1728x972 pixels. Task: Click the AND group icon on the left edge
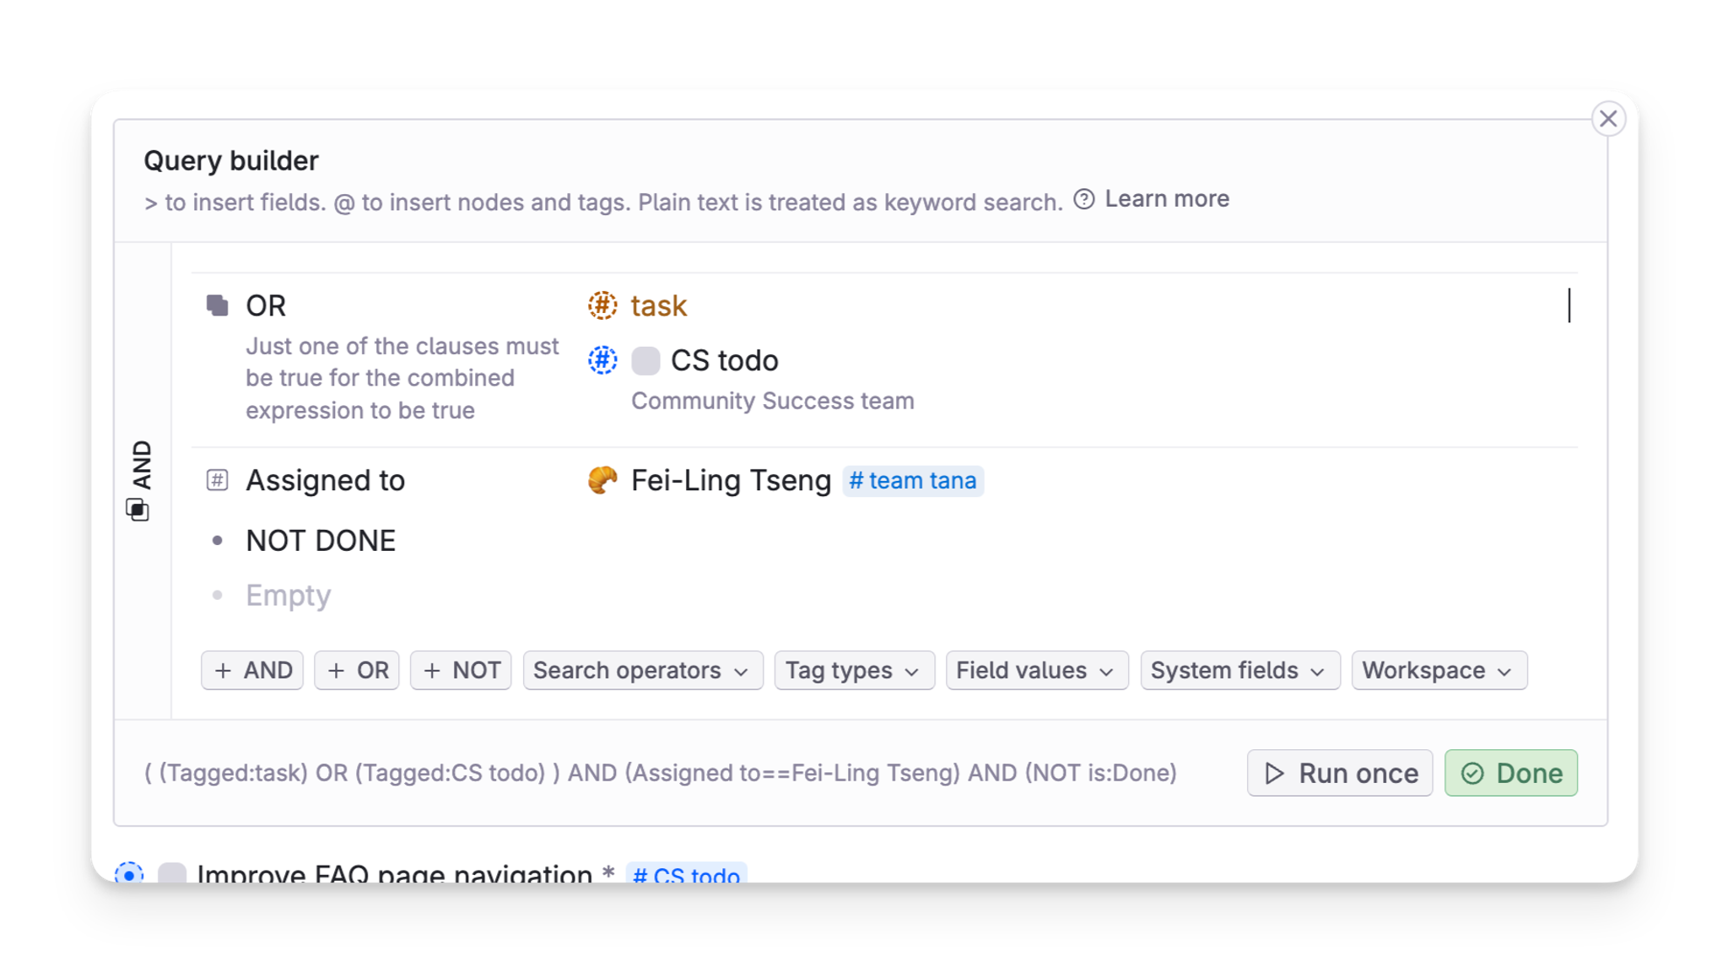coord(138,507)
